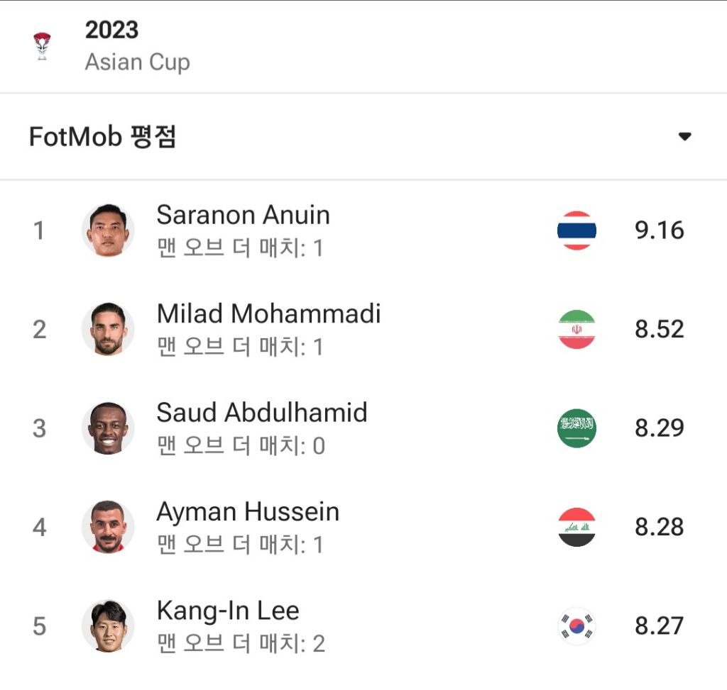
Task: Tap the Iraq flag icon
Action: pos(576,527)
